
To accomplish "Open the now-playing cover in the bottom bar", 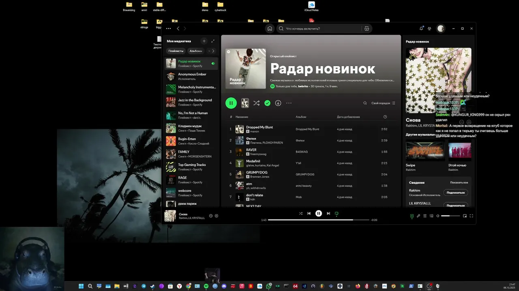I will [x=170, y=216].
